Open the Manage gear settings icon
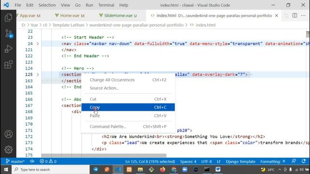This screenshot has width=310, height=174. tap(8, 149)
